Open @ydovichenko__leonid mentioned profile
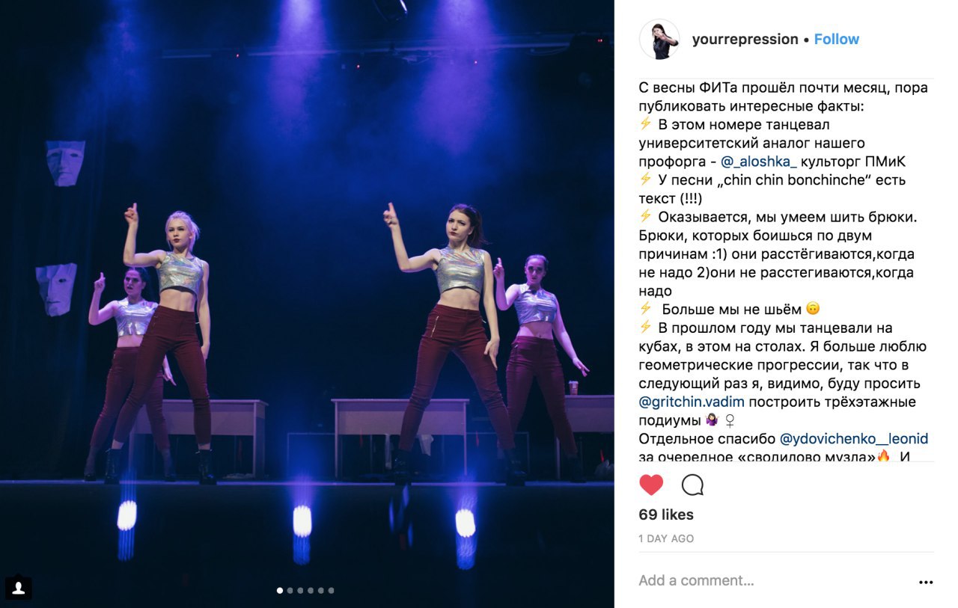Viewport: 958px width, 608px height. 854,439
